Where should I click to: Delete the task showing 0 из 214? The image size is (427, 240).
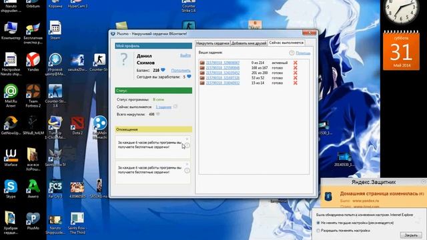[295, 63]
